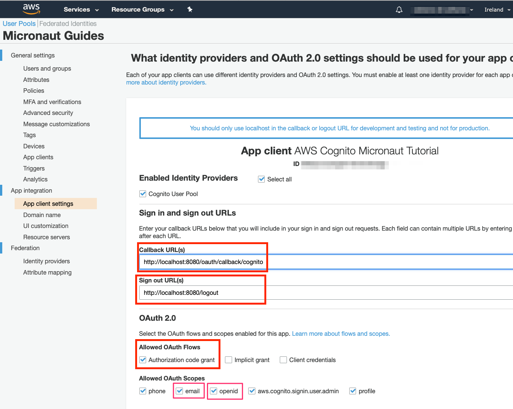Open Analytics page
This screenshot has width=513, height=409.
point(35,179)
